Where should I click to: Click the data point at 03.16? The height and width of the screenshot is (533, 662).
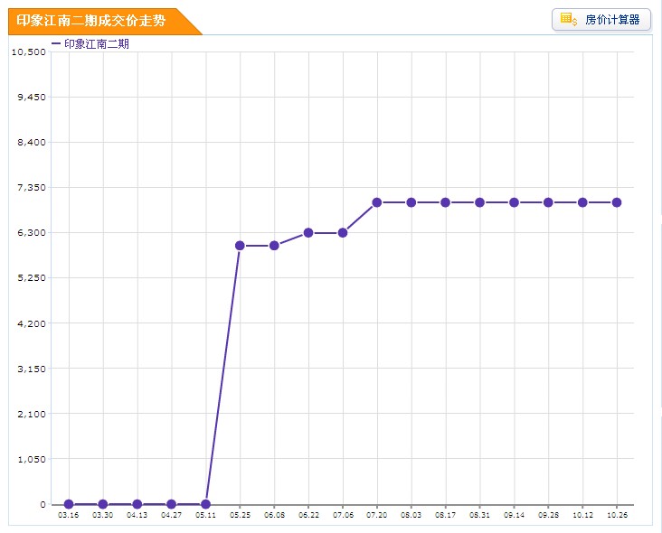[69, 504]
